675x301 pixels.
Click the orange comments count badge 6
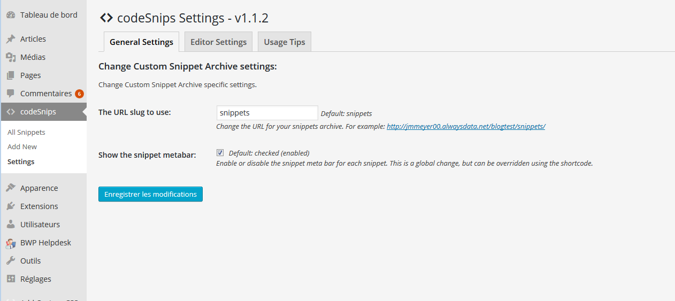tap(79, 94)
